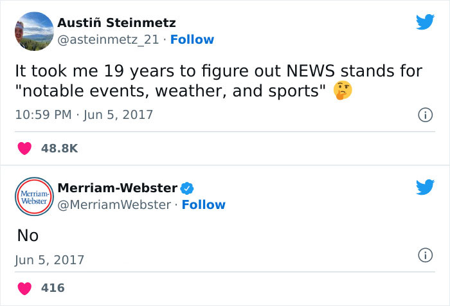The height and width of the screenshot is (306, 450).
Task: Open info icon on Merriam-Webster's reply
Action: click(424, 255)
